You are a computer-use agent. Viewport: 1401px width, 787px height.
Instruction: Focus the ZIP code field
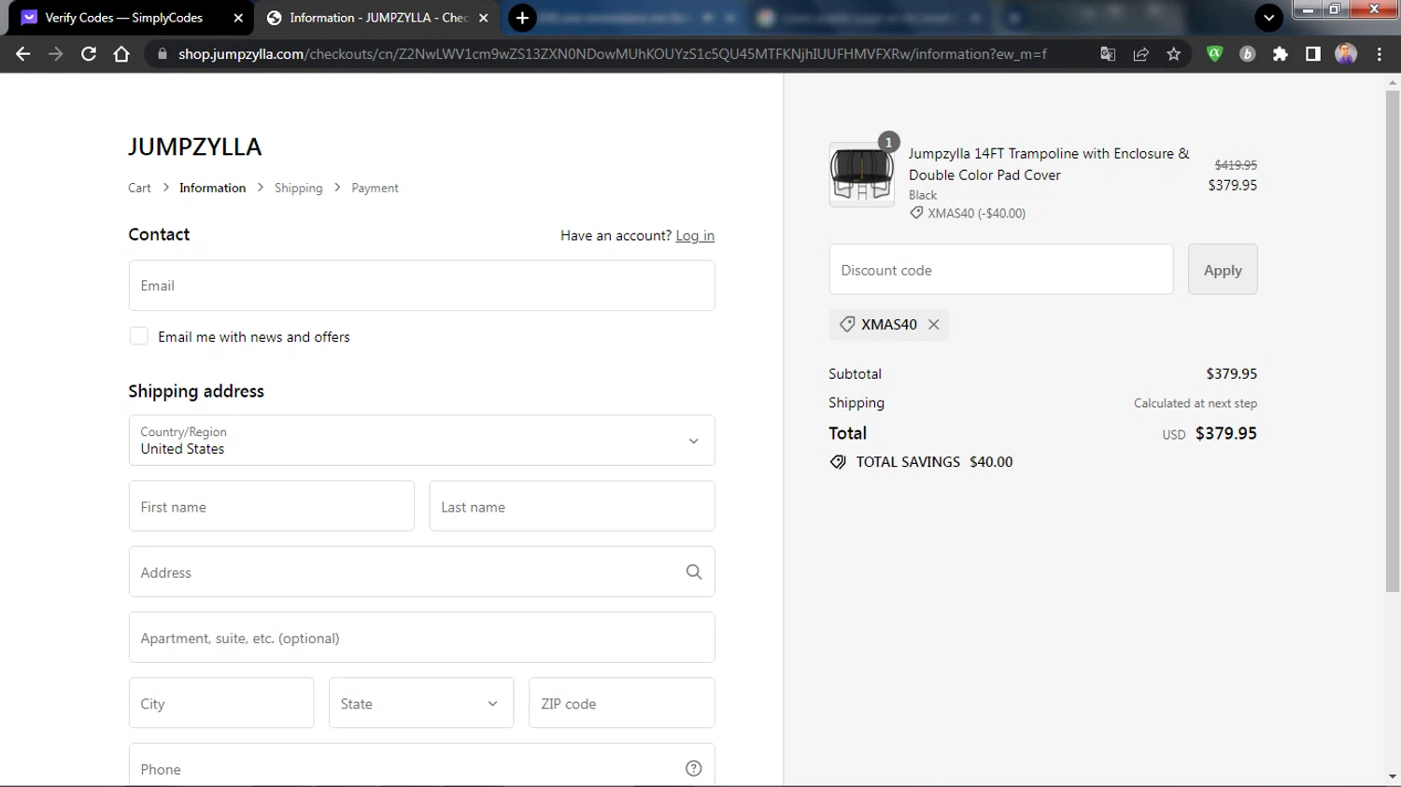point(621,703)
